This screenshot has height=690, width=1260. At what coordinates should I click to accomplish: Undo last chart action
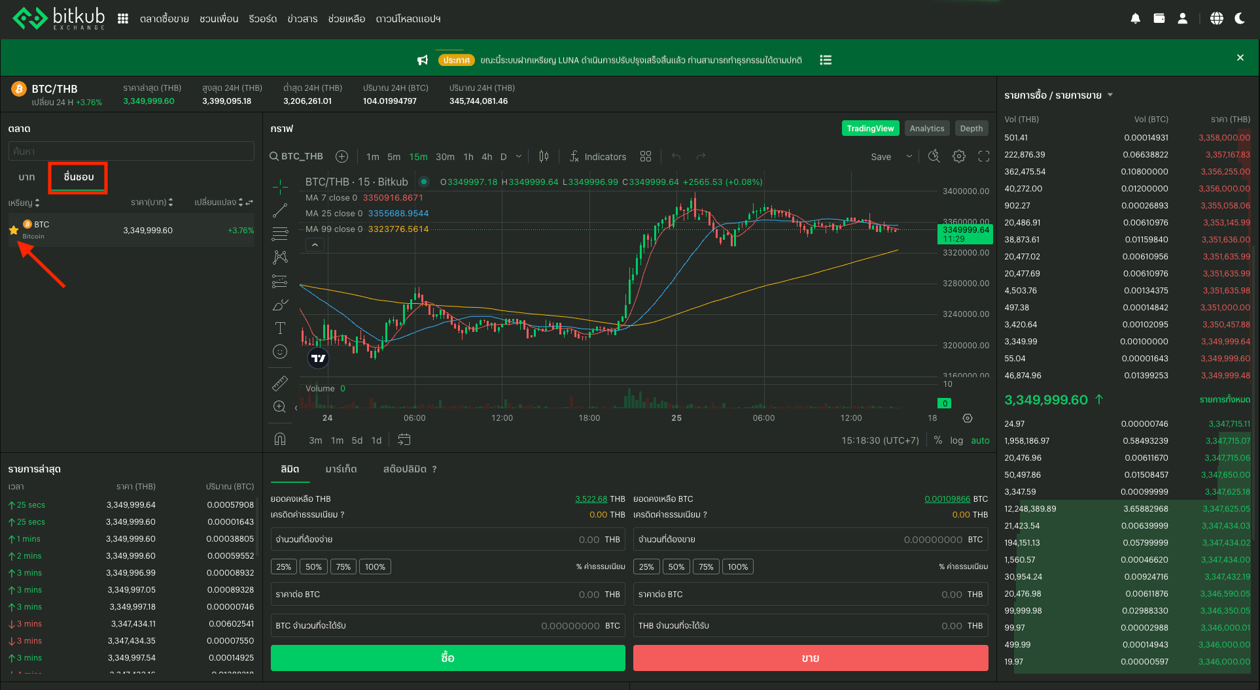(x=676, y=156)
